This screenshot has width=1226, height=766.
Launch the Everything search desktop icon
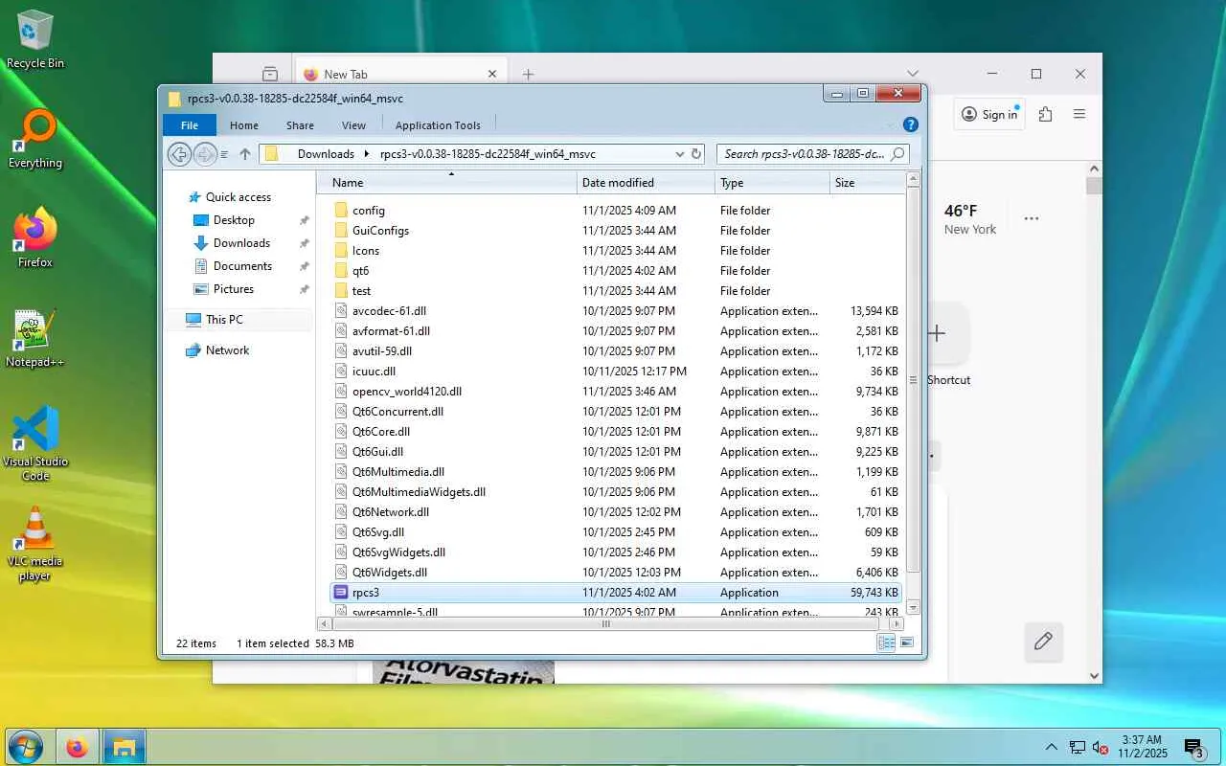(x=35, y=140)
